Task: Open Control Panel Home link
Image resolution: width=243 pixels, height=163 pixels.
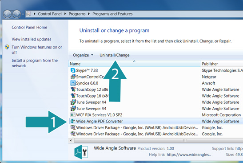Action: pyautogui.click(x=29, y=27)
